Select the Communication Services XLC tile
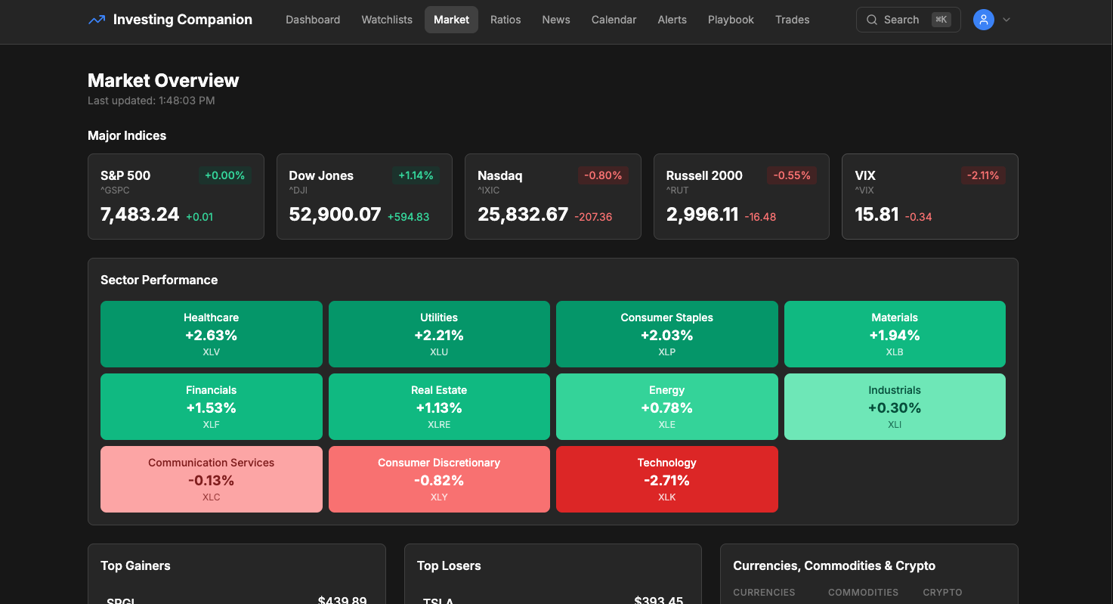The image size is (1113, 604). pyautogui.click(x=212, y=479)
